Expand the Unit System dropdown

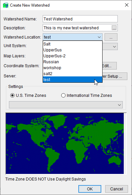[114, 47]
